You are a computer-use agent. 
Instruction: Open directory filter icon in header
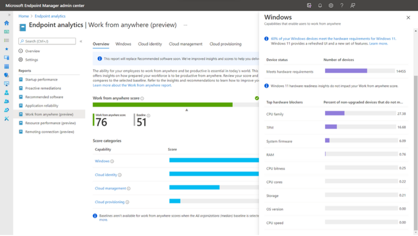coord(309,5)
